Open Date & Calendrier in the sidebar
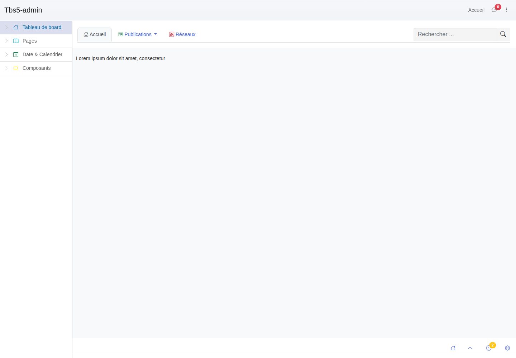Screen dimensions: 516x358 (x=36, y=55)
